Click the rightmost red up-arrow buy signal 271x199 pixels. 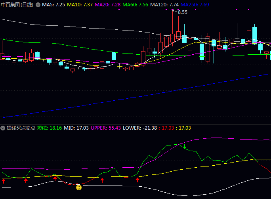pyautogui.click(x=138, y=180)
